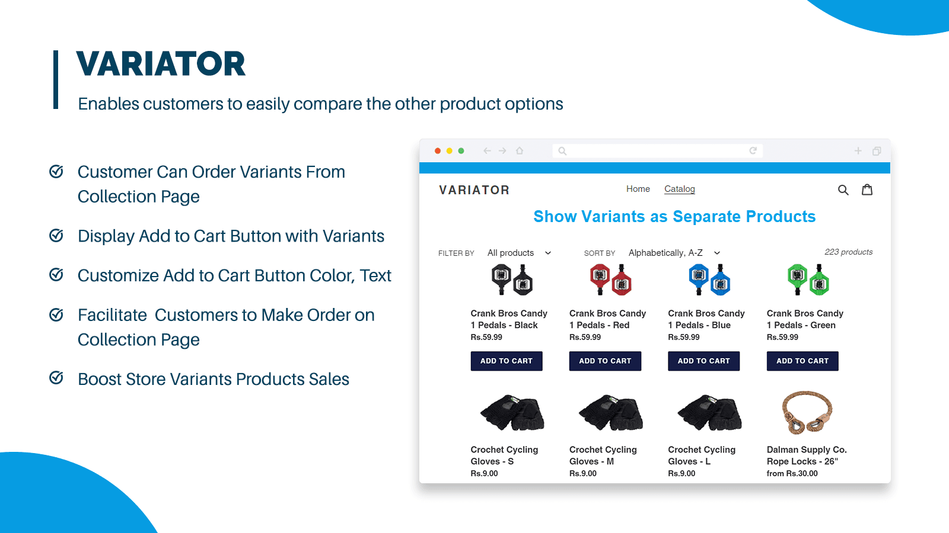
Task: Open the Home menu item
Action: [638, 189]
